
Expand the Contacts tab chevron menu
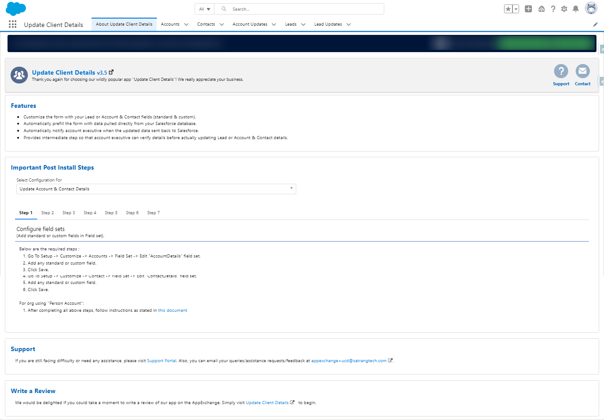[222, 24]
